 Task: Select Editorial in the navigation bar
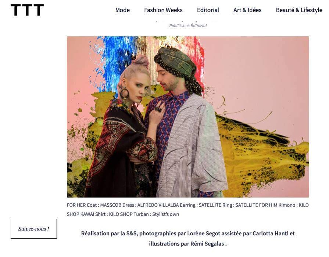(x=208, y=10)
